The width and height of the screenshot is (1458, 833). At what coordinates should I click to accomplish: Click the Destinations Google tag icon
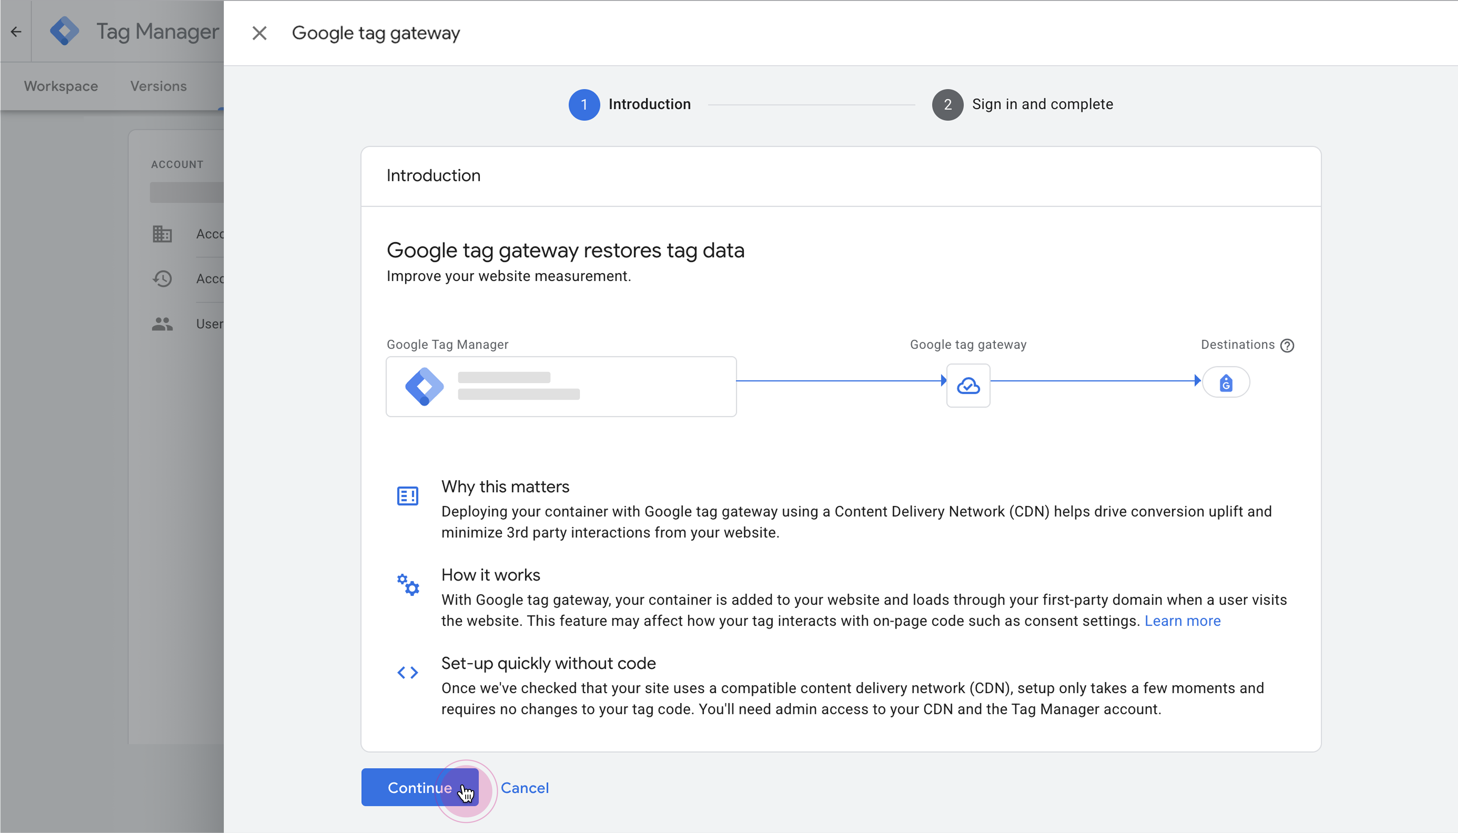pyautogui.click(x=1226, y=383)
